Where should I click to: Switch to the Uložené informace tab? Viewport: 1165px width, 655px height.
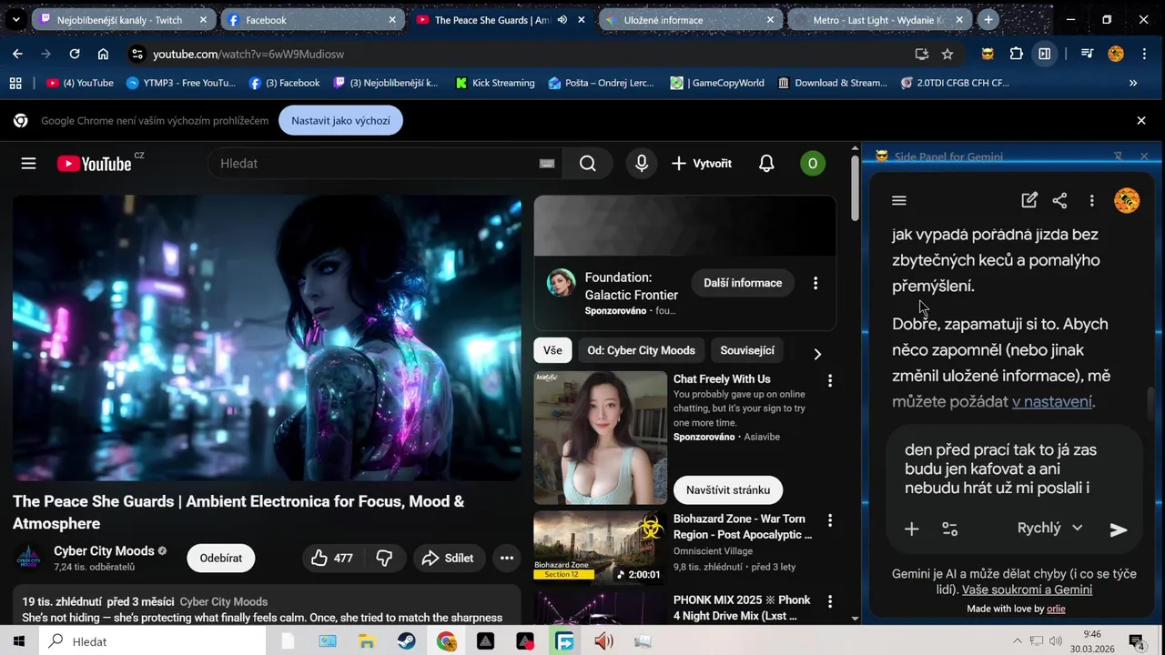[x=690, y=19]
